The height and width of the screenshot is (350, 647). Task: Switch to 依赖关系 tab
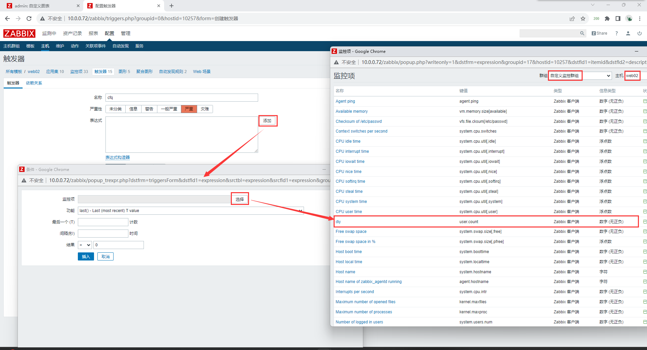[x=34, y=83]
